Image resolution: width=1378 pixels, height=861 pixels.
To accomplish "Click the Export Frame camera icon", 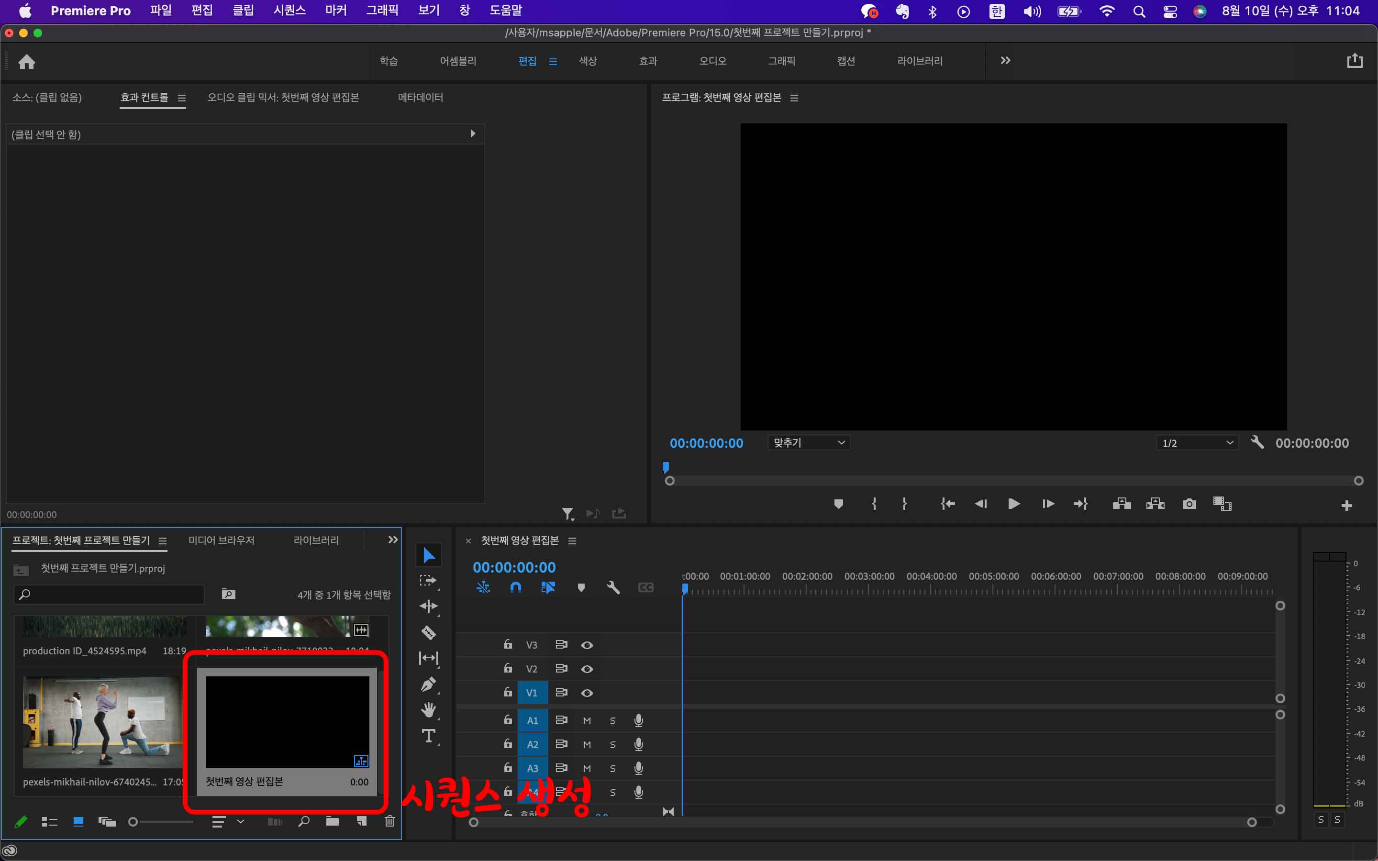I will point(1189,504).
